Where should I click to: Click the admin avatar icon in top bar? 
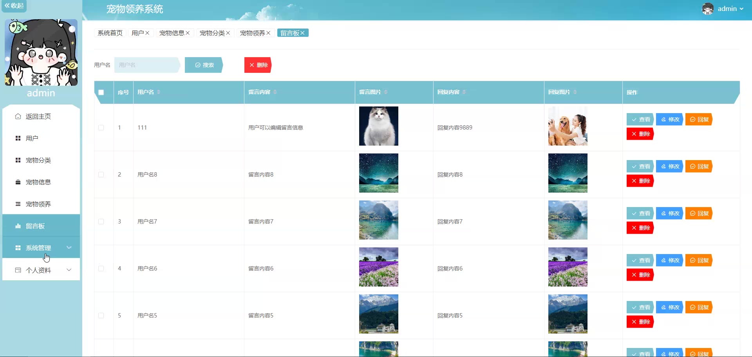coord(708,9)
